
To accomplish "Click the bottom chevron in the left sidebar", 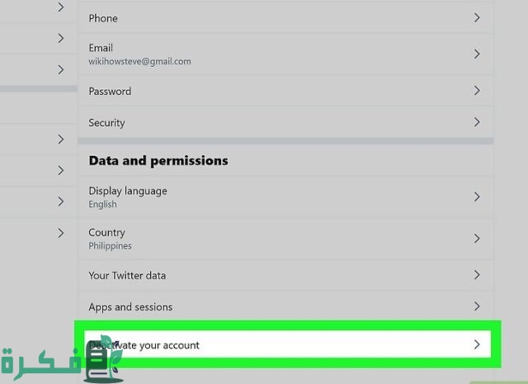I will point(60,233).
